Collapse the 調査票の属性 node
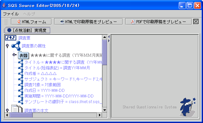The image size is (203, 123). click(x=7, y=46)
